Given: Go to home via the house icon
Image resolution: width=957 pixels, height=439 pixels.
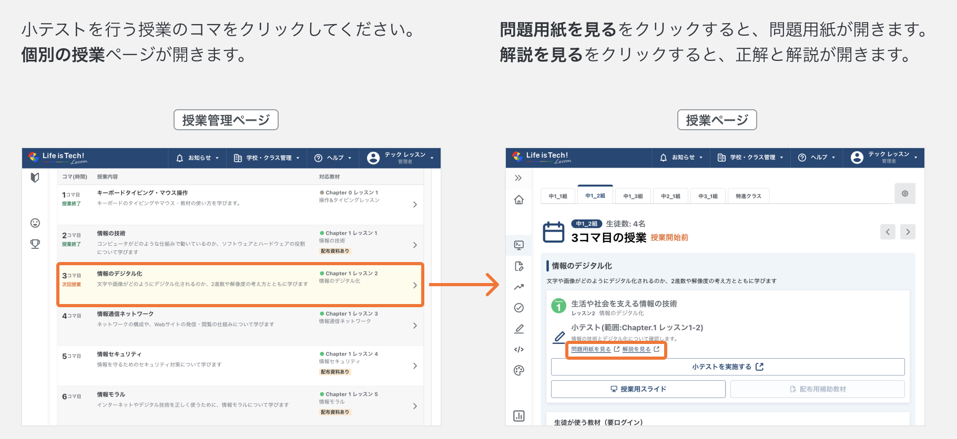Looking at the screenshot, I should click(519, 200).
